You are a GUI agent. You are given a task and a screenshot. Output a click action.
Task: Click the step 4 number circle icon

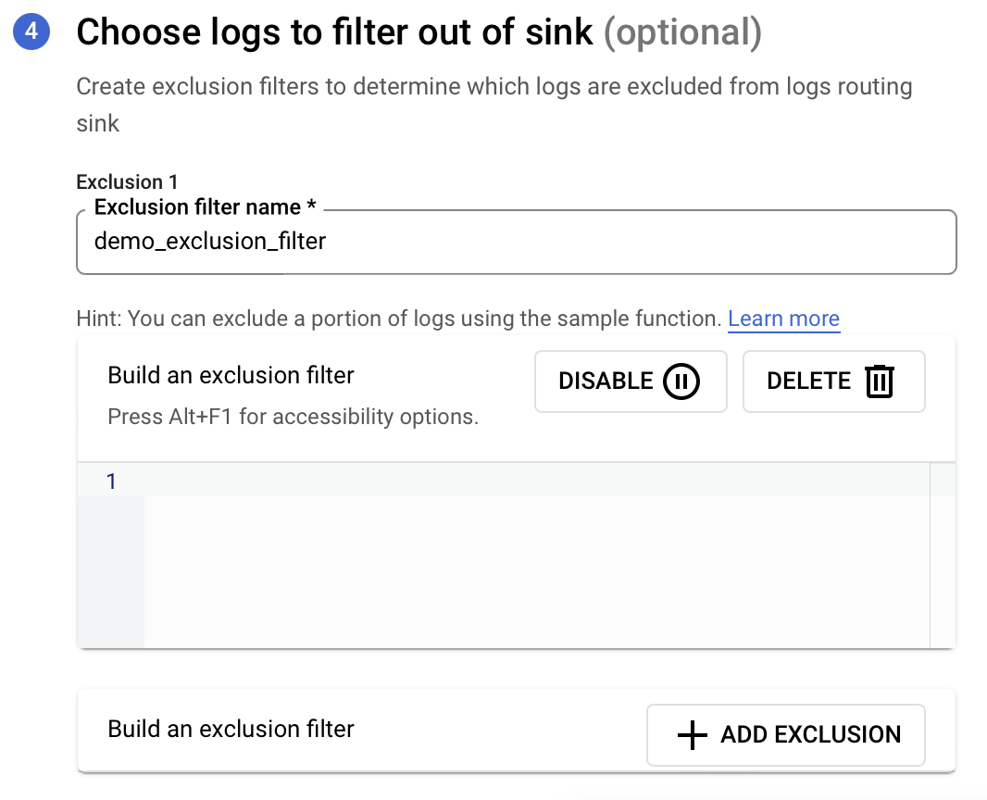tap(31, 31)
